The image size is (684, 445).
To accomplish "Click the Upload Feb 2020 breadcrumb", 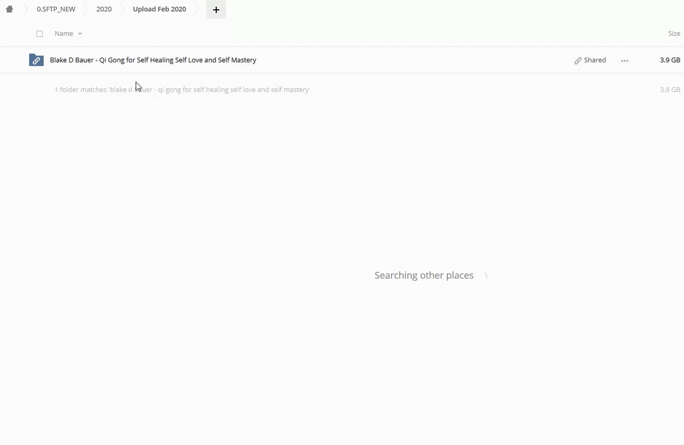I will 159,9.
